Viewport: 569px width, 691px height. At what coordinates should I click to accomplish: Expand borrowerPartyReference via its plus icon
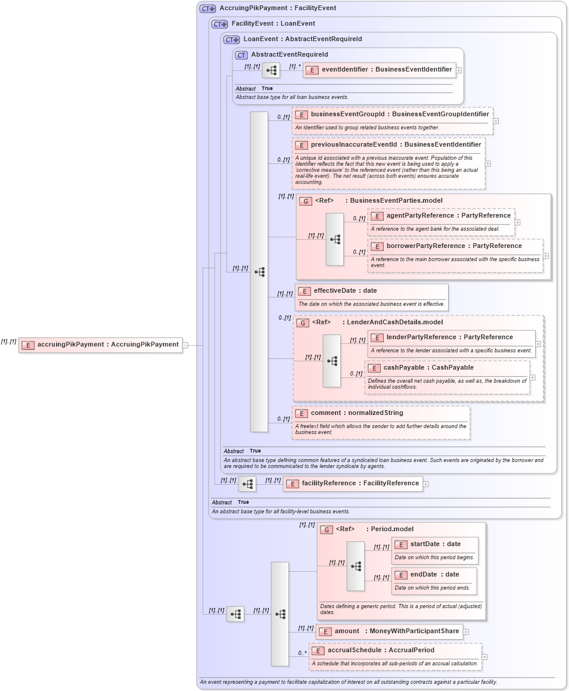(546, 255)
